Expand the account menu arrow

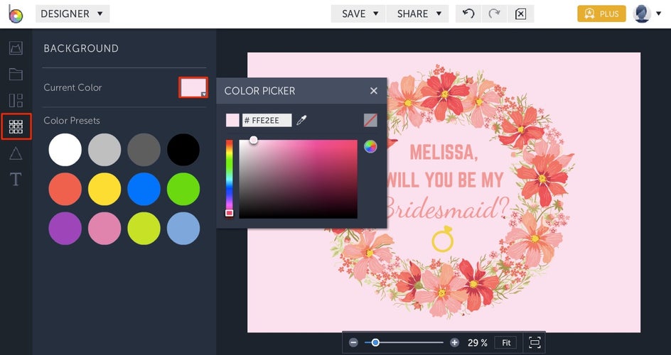pos(659,13)
